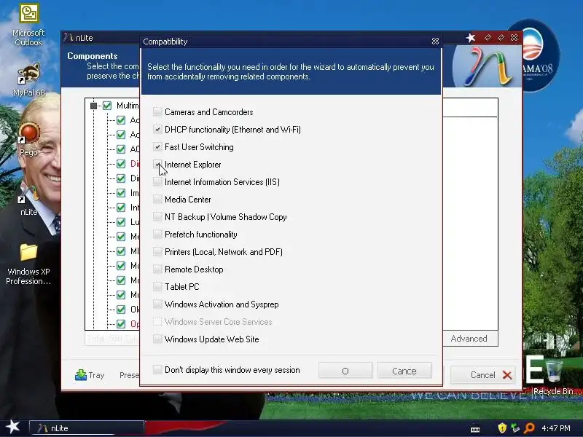Click Cancel button in nLite main window
583x437 pixels.
coord(483,375)
